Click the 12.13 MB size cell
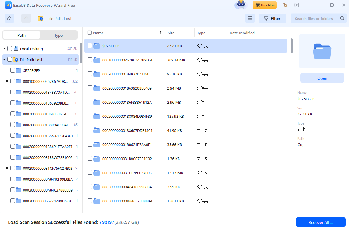 [x=175, y=173]
